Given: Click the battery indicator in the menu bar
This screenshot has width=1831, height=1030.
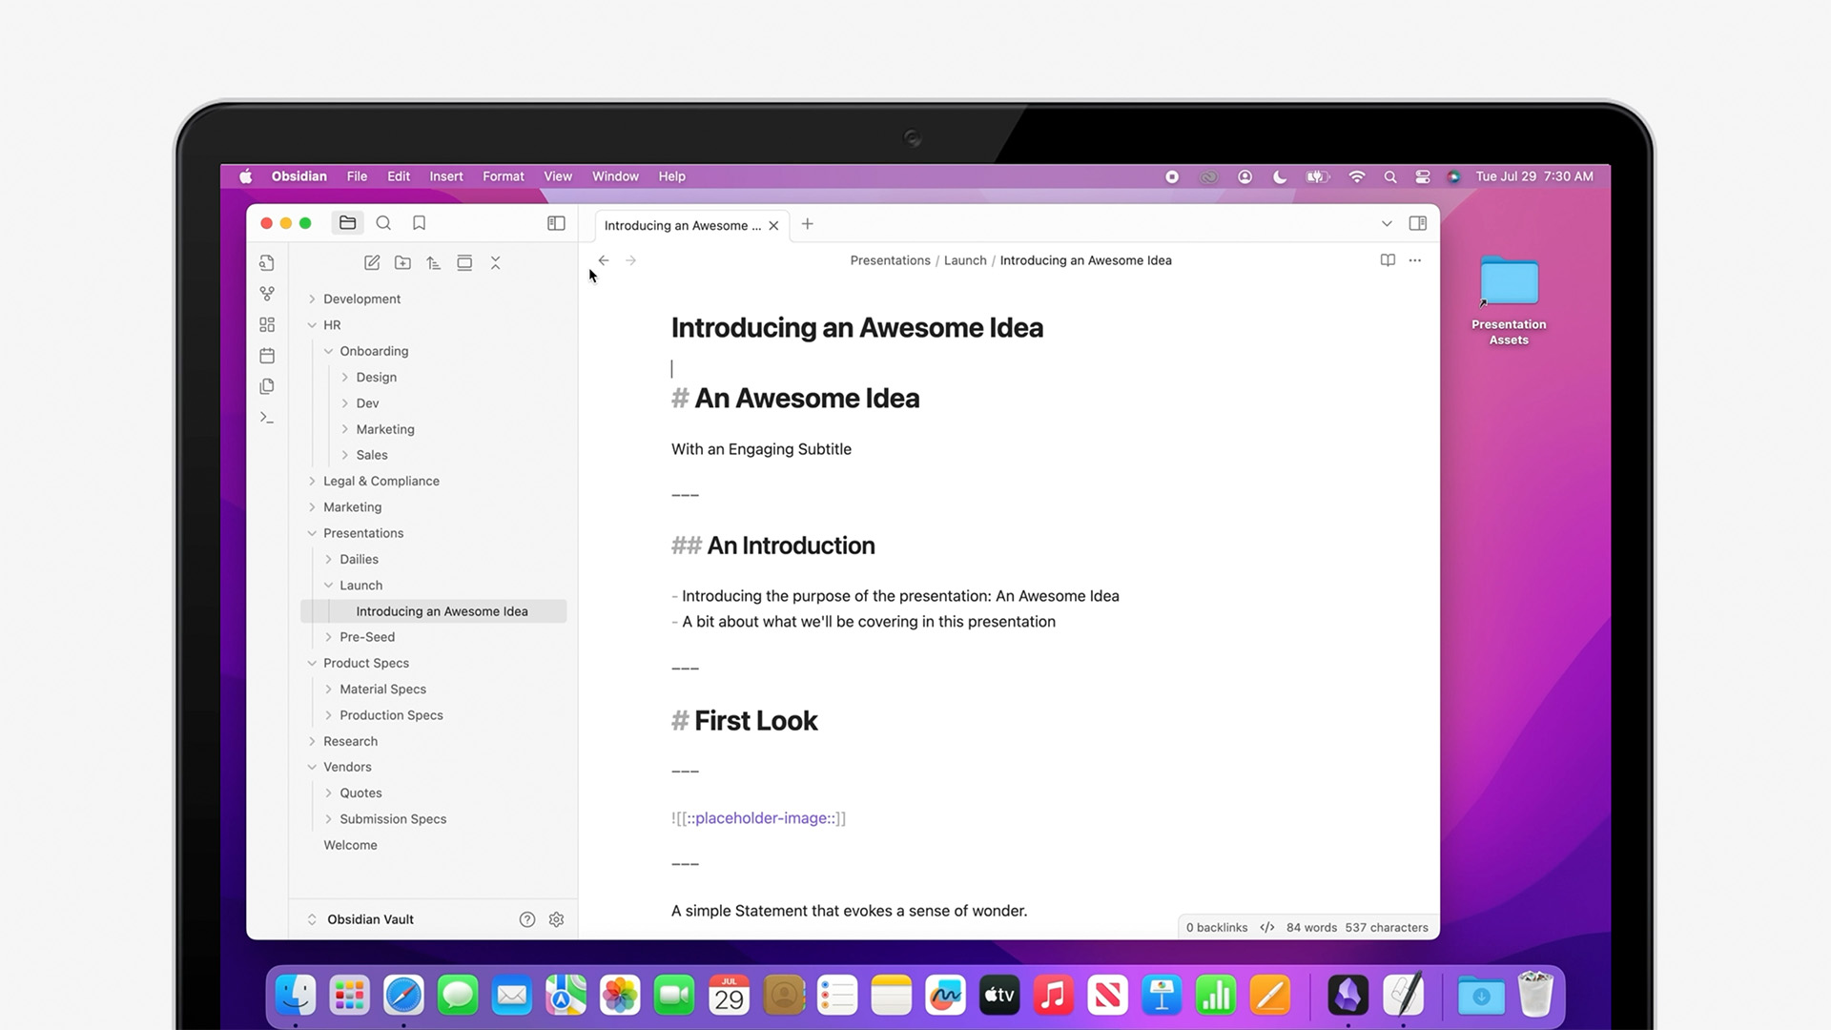Looking at the screenshot, I should coord(1318,176).
